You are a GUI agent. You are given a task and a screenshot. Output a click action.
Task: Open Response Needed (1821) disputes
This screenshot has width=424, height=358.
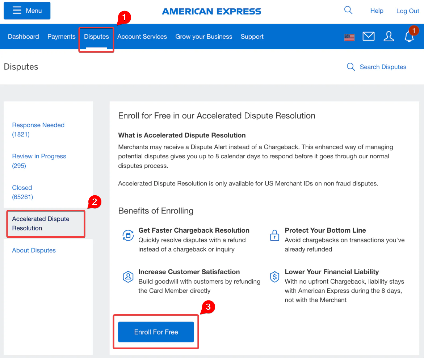pos(38,130)
